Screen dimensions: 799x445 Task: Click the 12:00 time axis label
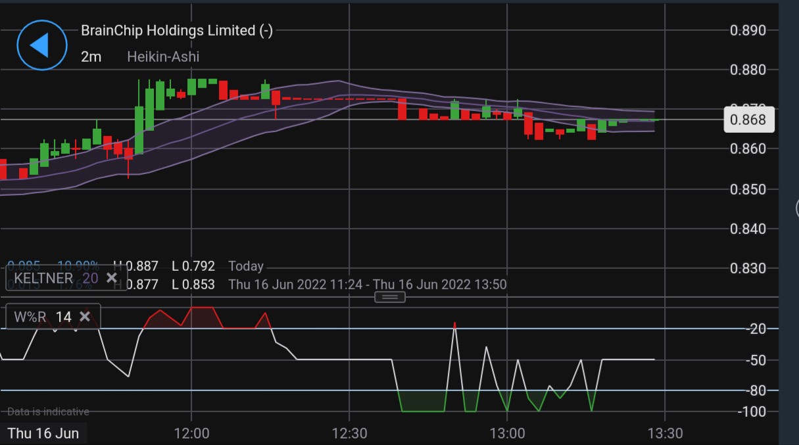pyautogui.click(x=191, y=433)
